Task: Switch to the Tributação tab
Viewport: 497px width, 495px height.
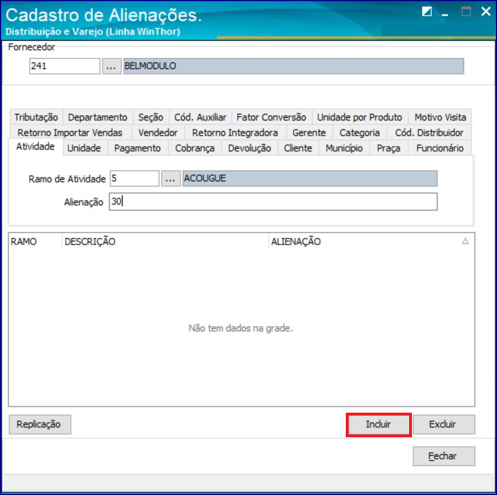Action: click(36, 117)
